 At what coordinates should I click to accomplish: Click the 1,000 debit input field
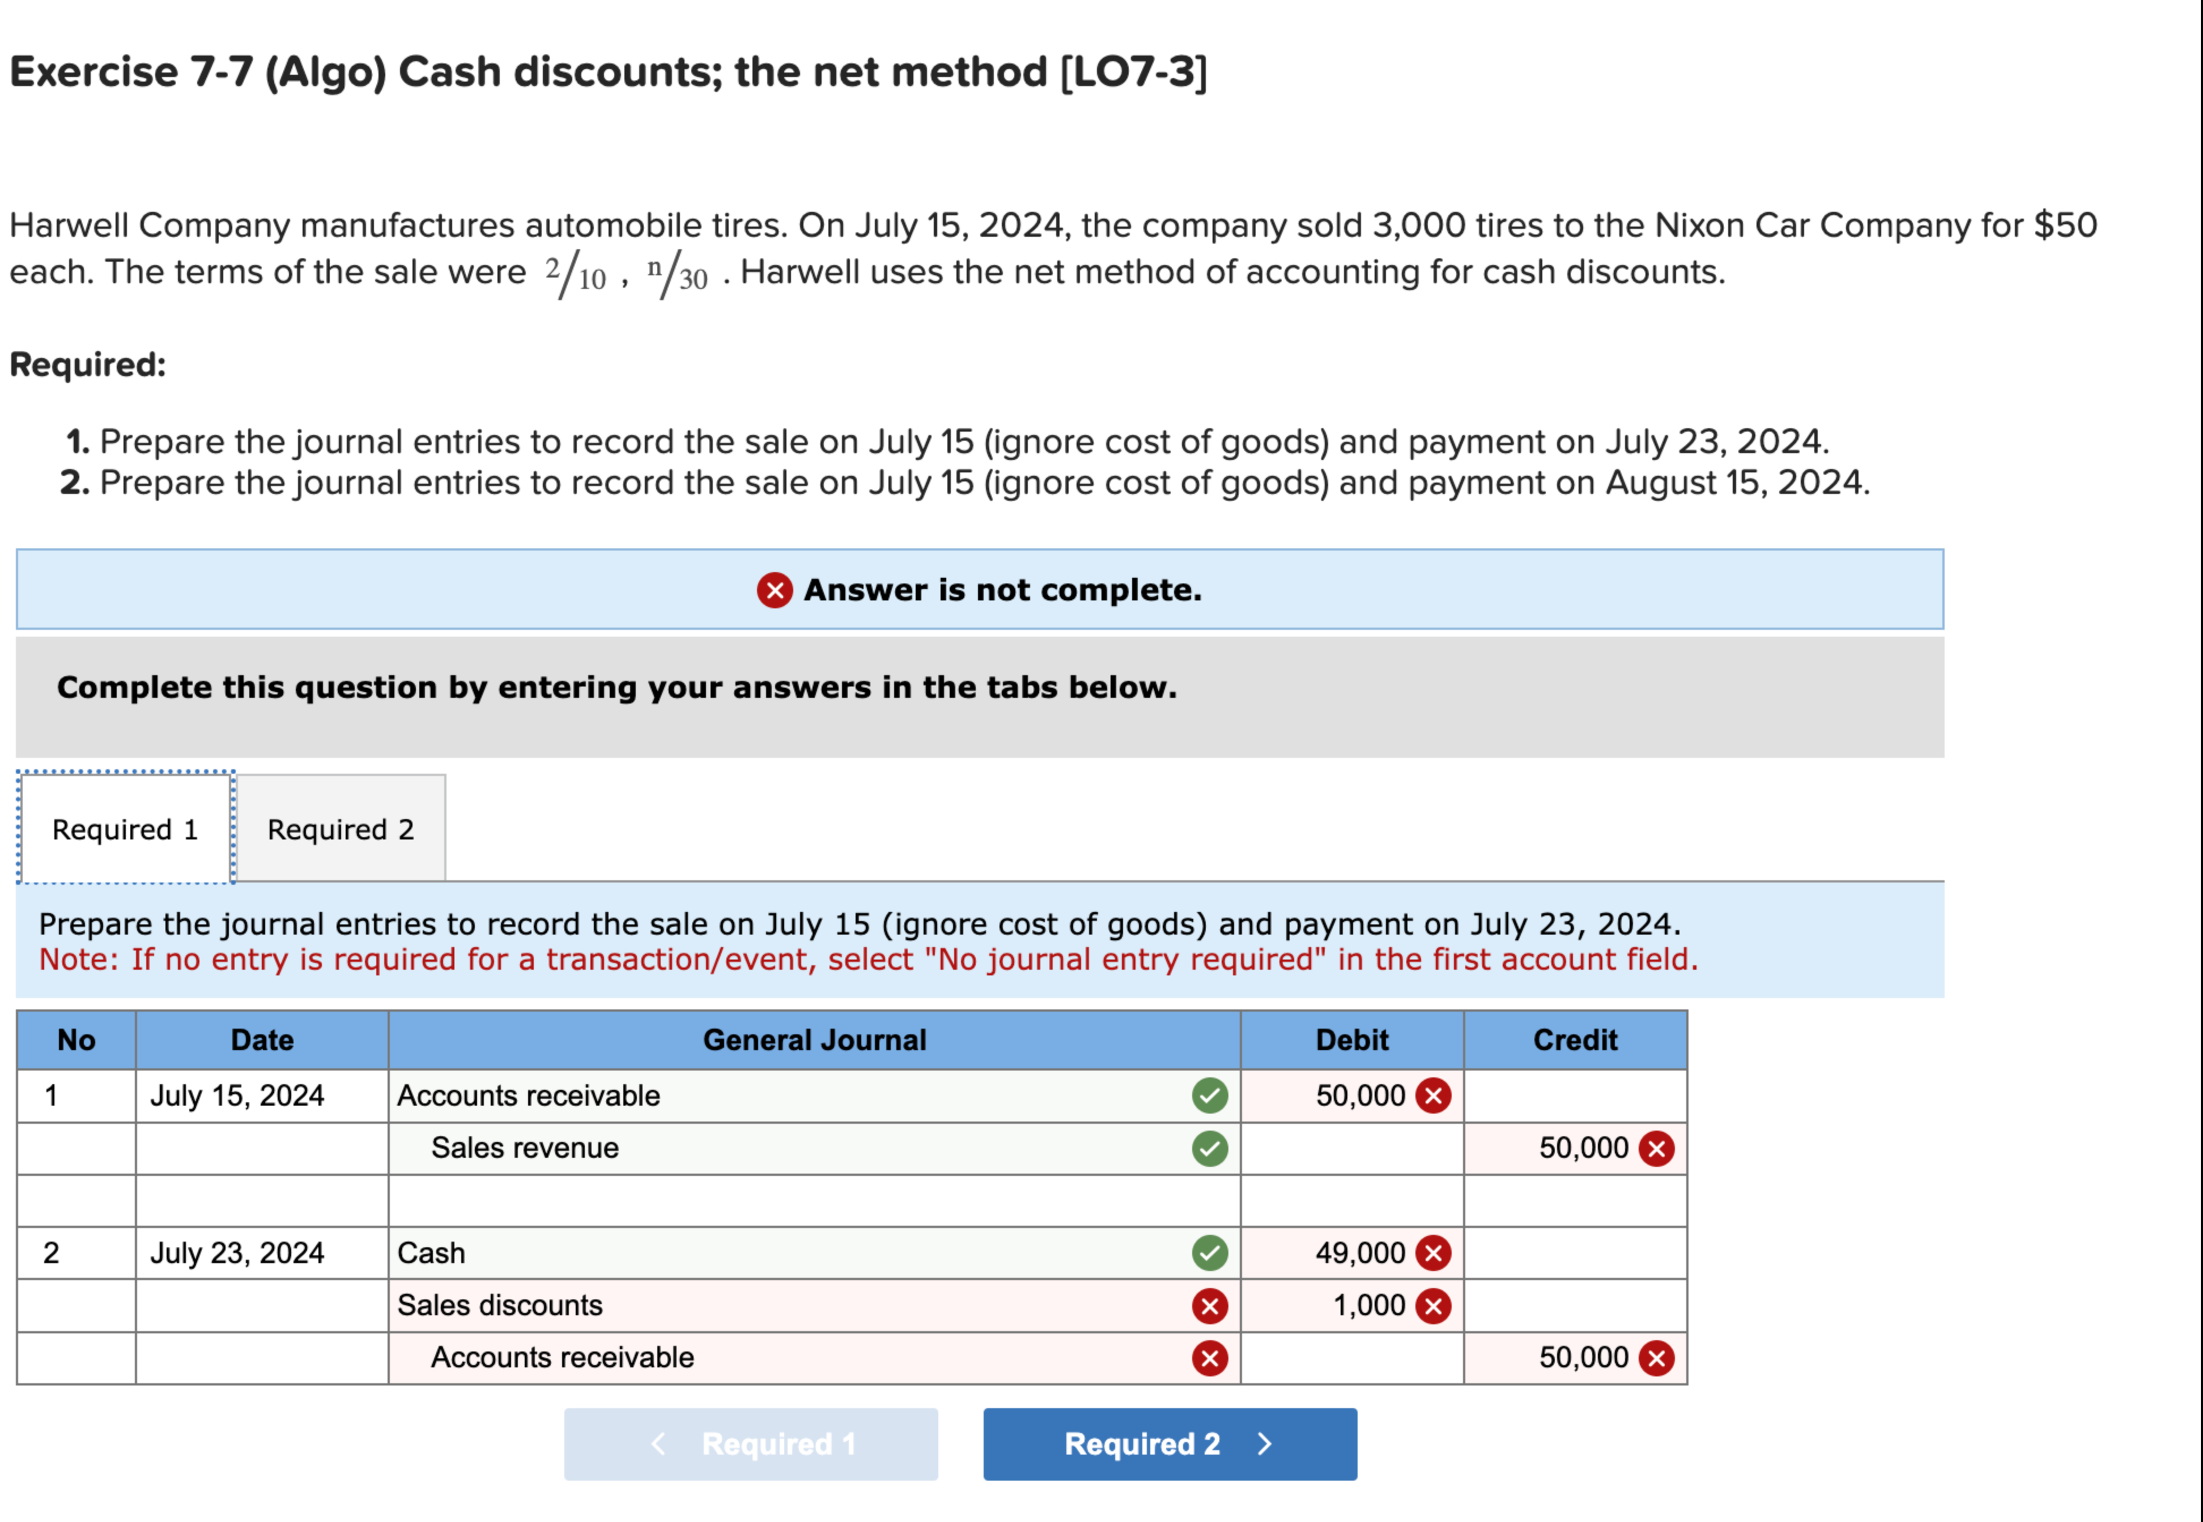pos(1354,1306)
